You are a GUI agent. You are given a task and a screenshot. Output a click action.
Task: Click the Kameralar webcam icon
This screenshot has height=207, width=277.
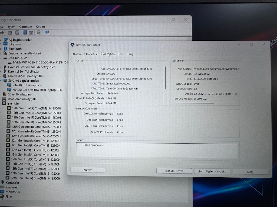click(x=2, y=182)
